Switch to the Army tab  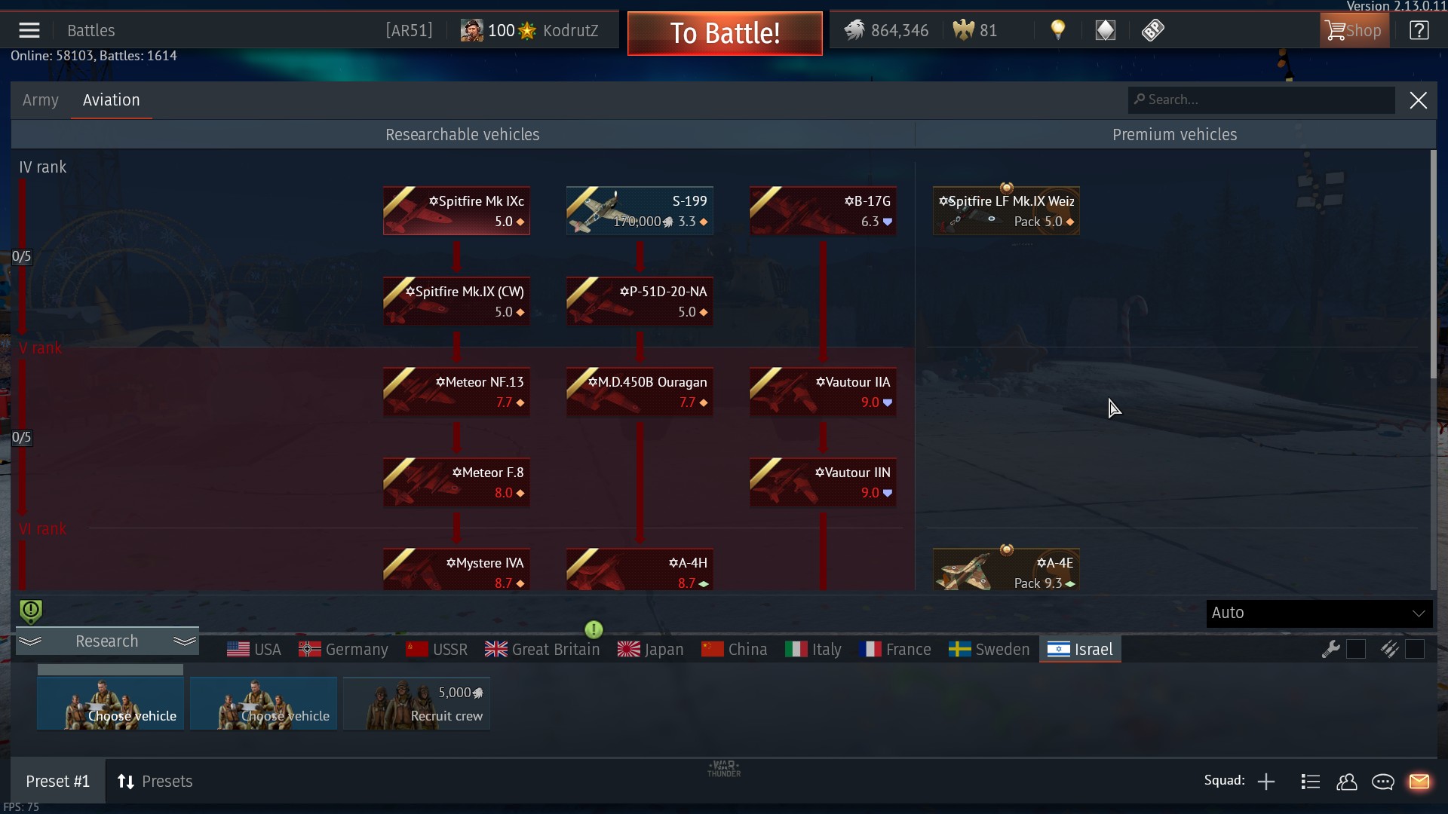click(x=40, y=100)
